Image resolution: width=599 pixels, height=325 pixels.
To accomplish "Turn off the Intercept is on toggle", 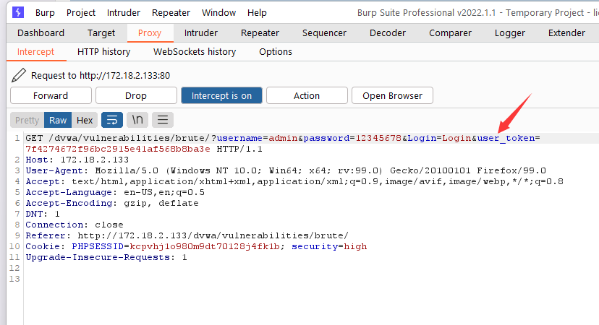I will 221,95.
